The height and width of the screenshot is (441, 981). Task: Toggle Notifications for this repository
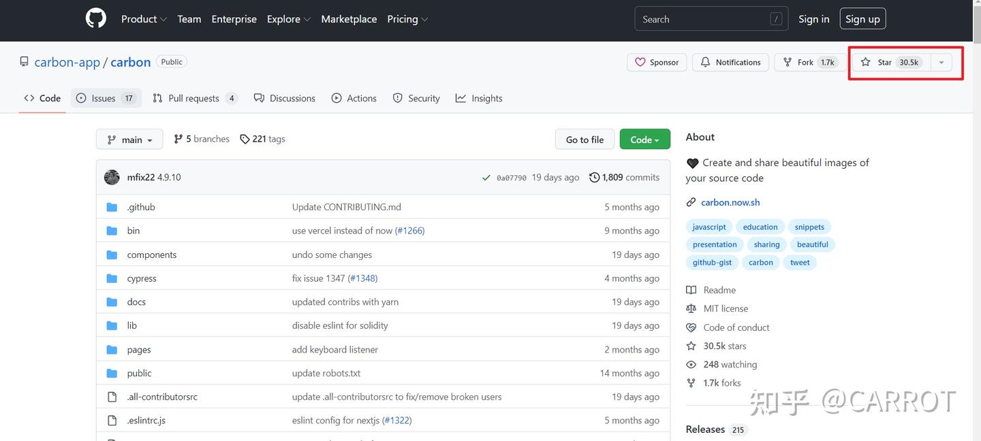coord(730,62)
